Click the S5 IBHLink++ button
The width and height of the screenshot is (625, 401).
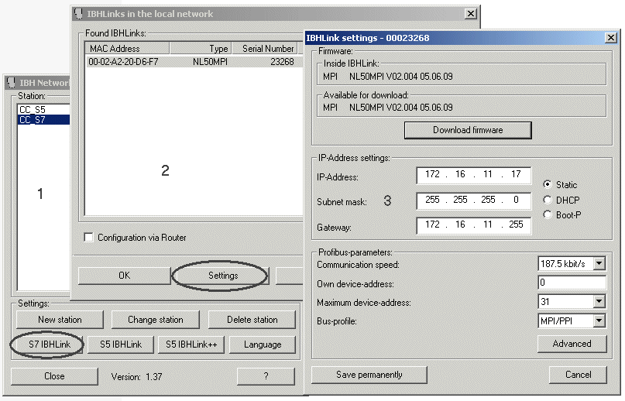pos(191,344)
